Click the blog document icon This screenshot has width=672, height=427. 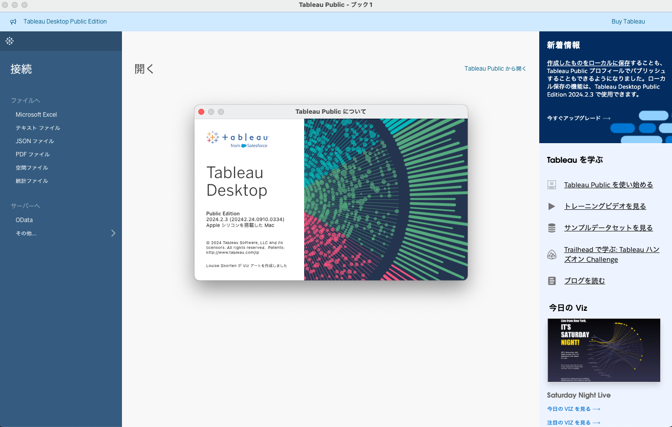[x=552, y=281]
